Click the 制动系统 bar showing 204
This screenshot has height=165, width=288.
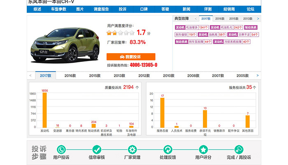(x=94, y=126)
